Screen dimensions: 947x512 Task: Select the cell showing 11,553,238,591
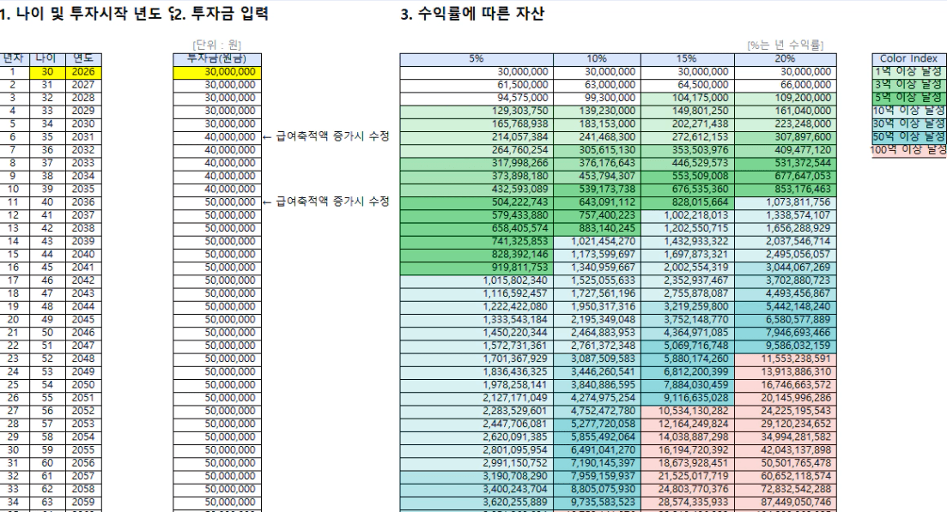point(785,358)
